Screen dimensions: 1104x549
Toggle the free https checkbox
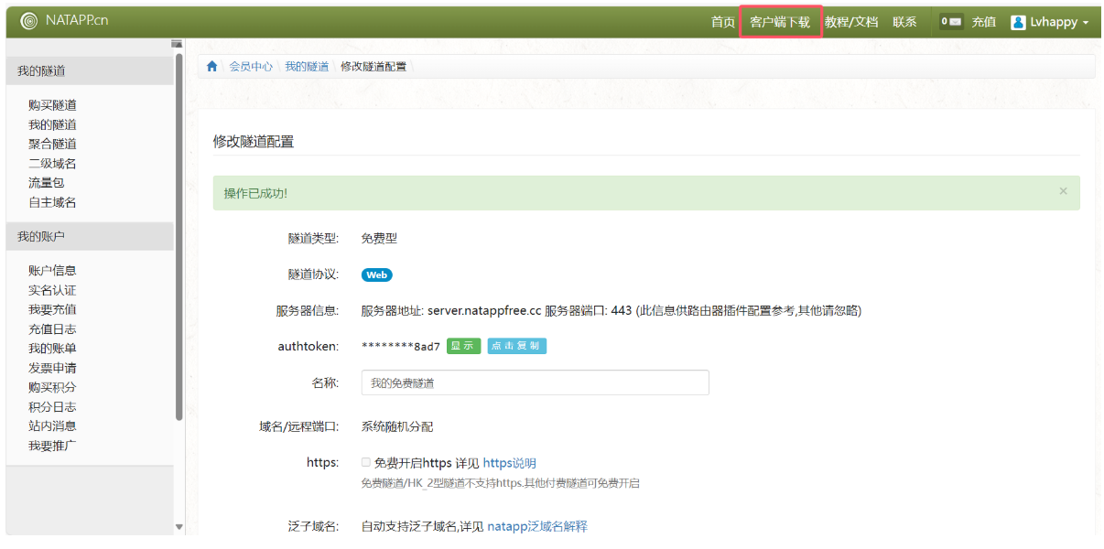point(366,463)
